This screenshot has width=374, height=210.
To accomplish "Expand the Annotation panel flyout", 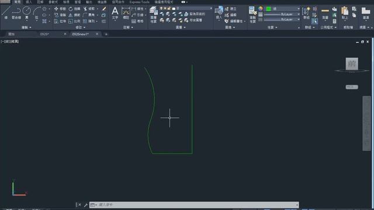I will (128, 27).
